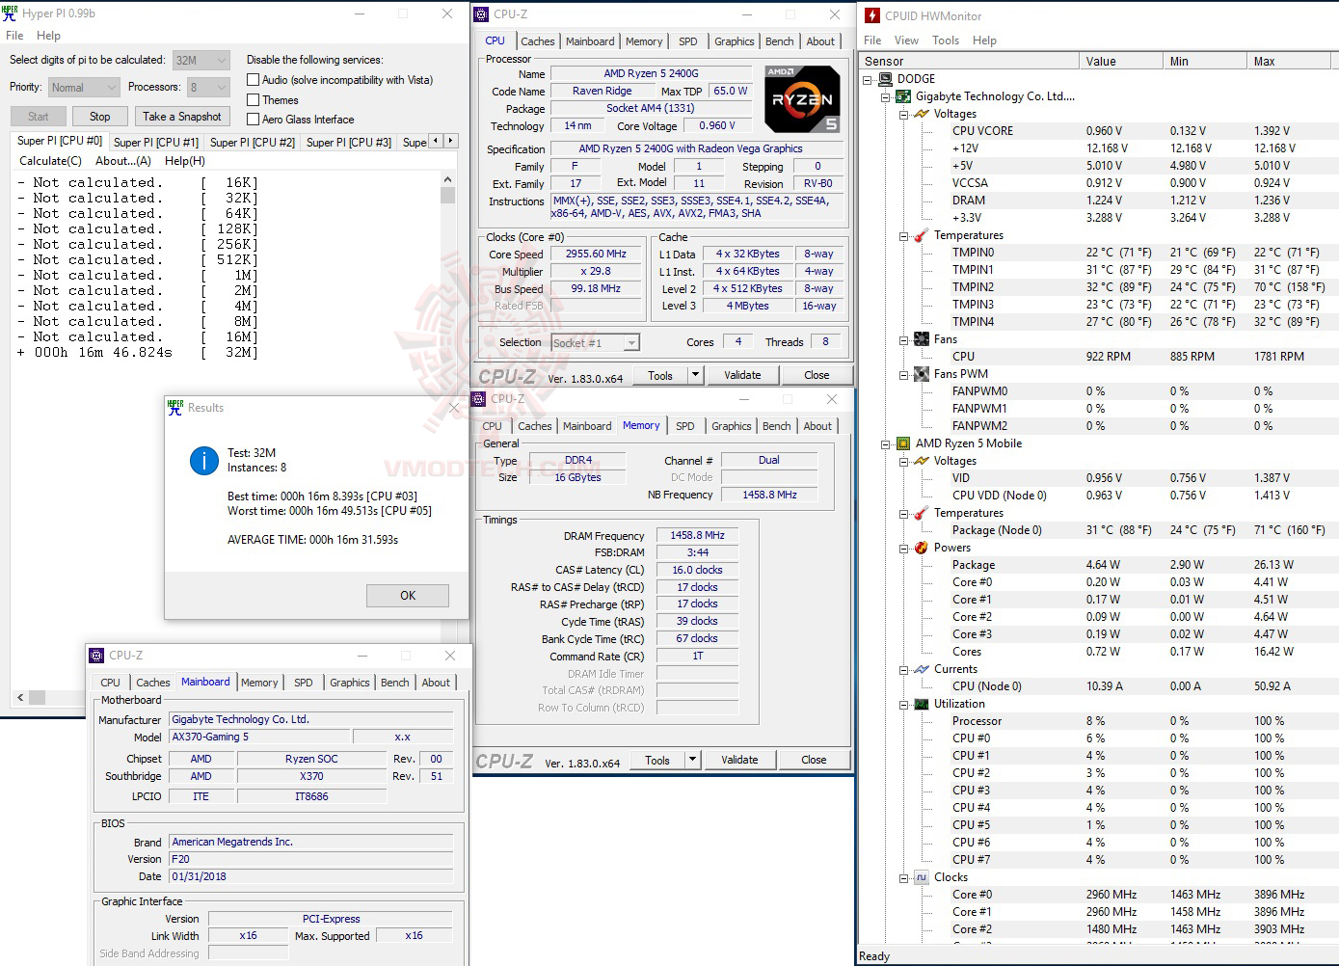Collapse the Gigabyte Voltages node
This screenshot has height=966, width=1339.
click(903, 114)
